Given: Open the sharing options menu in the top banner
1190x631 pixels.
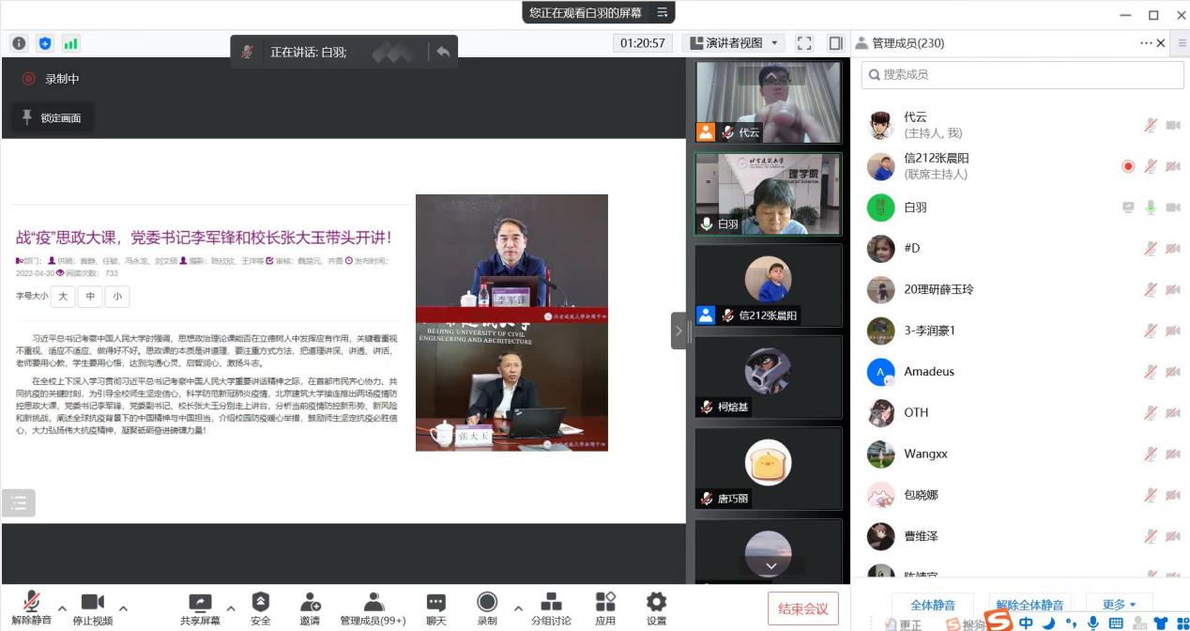Looking at the screenshot, I should point(663,12).
